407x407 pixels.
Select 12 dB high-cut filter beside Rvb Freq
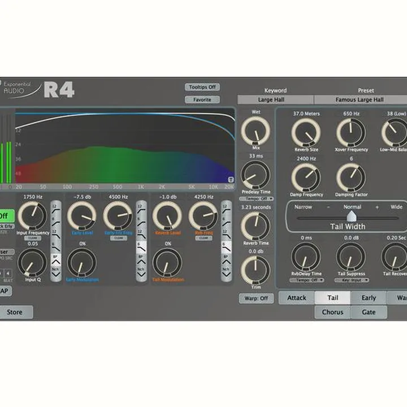(226, 234)
